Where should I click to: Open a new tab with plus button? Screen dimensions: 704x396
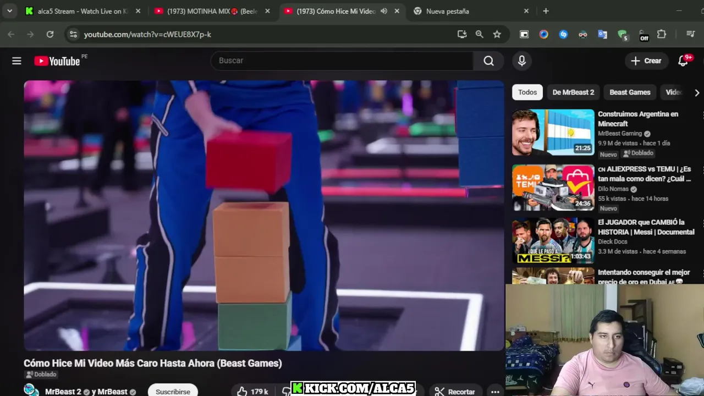546,11
